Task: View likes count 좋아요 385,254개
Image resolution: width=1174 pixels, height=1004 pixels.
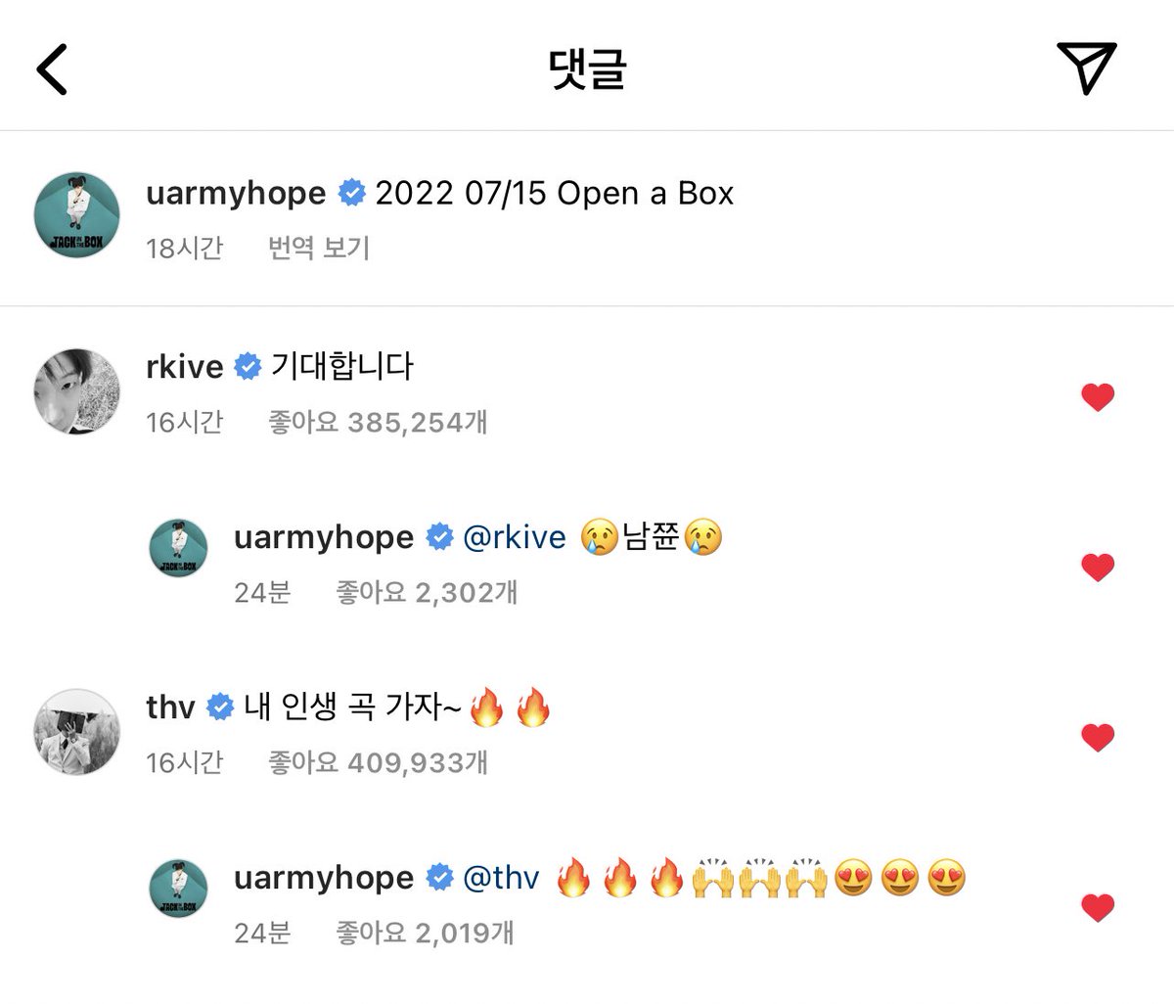Action: [x=378, y=422]
